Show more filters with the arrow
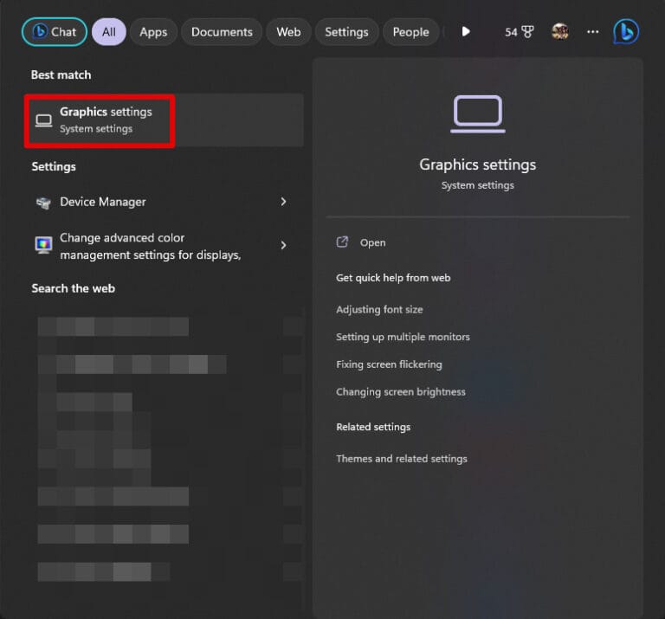Viewport: 665px width, 619px height. pyautogui.click(x=466, y=32)
